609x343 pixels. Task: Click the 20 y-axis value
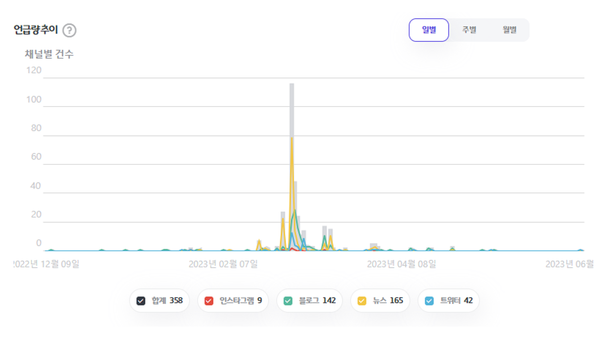coord(36,214)
